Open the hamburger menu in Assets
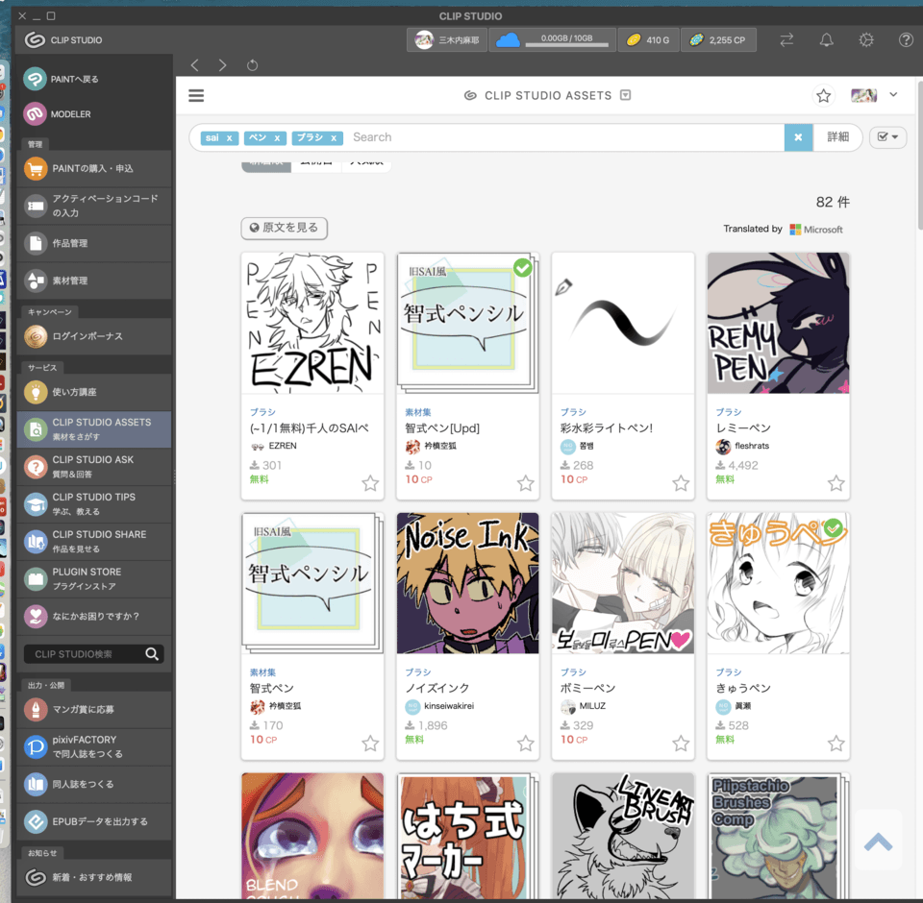This screenshot has height=903, width=923. [x=196, y=95]
